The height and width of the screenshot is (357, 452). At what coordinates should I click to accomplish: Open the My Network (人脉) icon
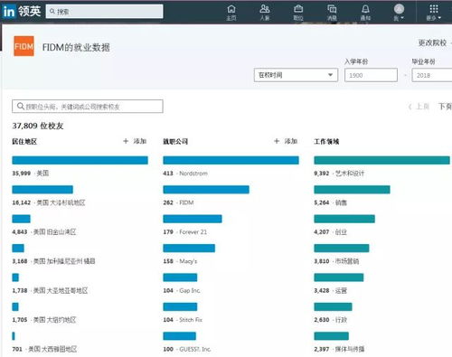coord(265,13)
